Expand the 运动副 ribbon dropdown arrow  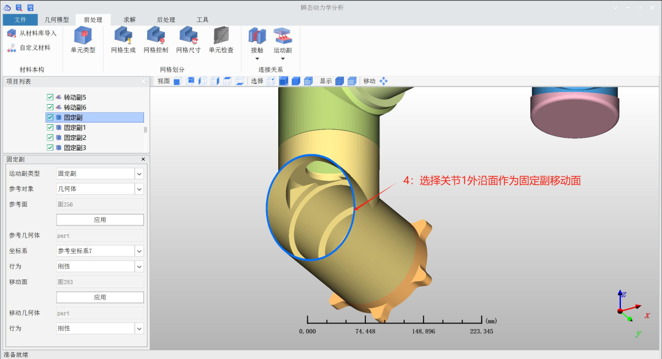(283, 59)
